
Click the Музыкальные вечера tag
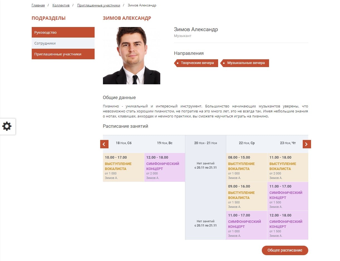click(246, 63)
